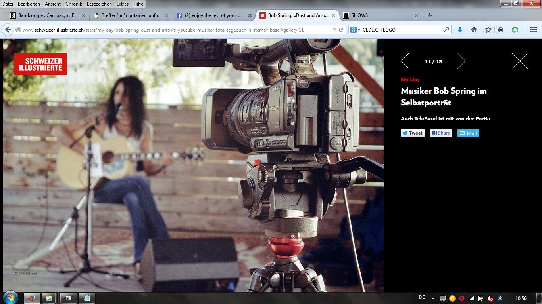Expand the URL bar history dropdown

[x=334, y=30]
